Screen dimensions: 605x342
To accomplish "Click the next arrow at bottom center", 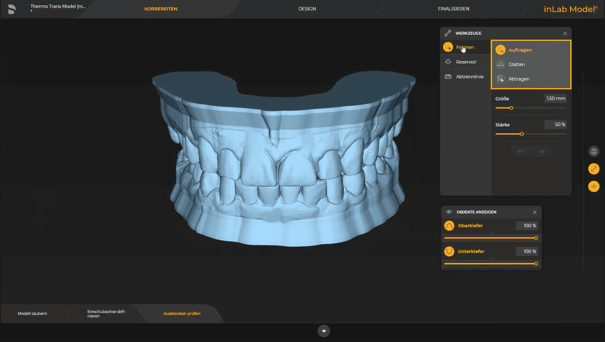I will tap(324, 331).
